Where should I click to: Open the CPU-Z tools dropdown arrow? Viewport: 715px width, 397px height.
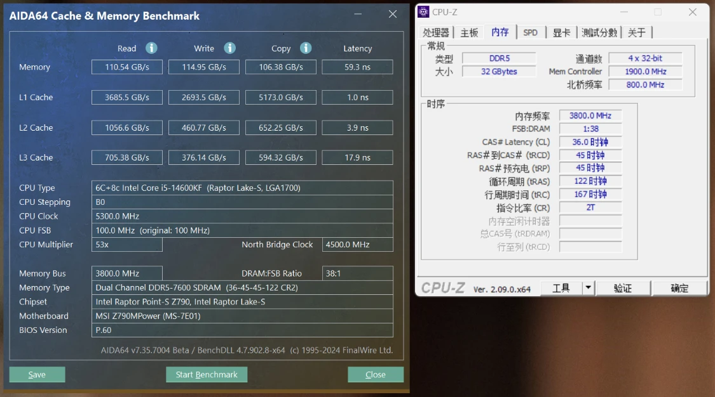[589, 287]
